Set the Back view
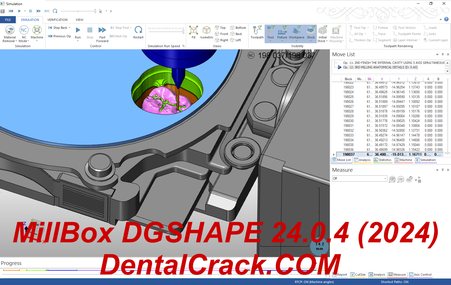Image resolution: width=451 pixels, height=285 pixels. [x=236, y=34]
